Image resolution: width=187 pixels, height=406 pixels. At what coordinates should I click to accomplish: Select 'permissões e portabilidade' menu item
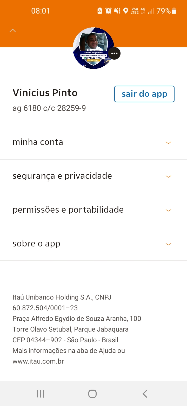coord(68,210)
